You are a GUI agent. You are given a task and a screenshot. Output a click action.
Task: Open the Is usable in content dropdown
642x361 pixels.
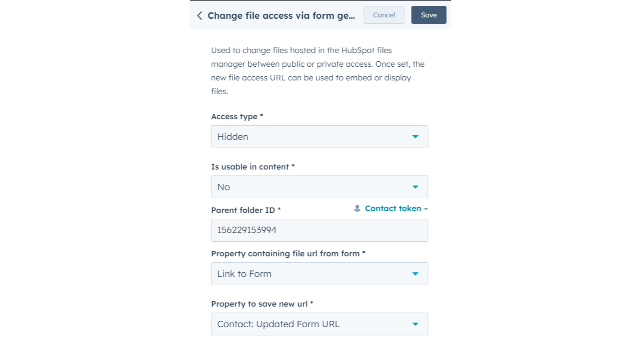[x=311, y=187]
